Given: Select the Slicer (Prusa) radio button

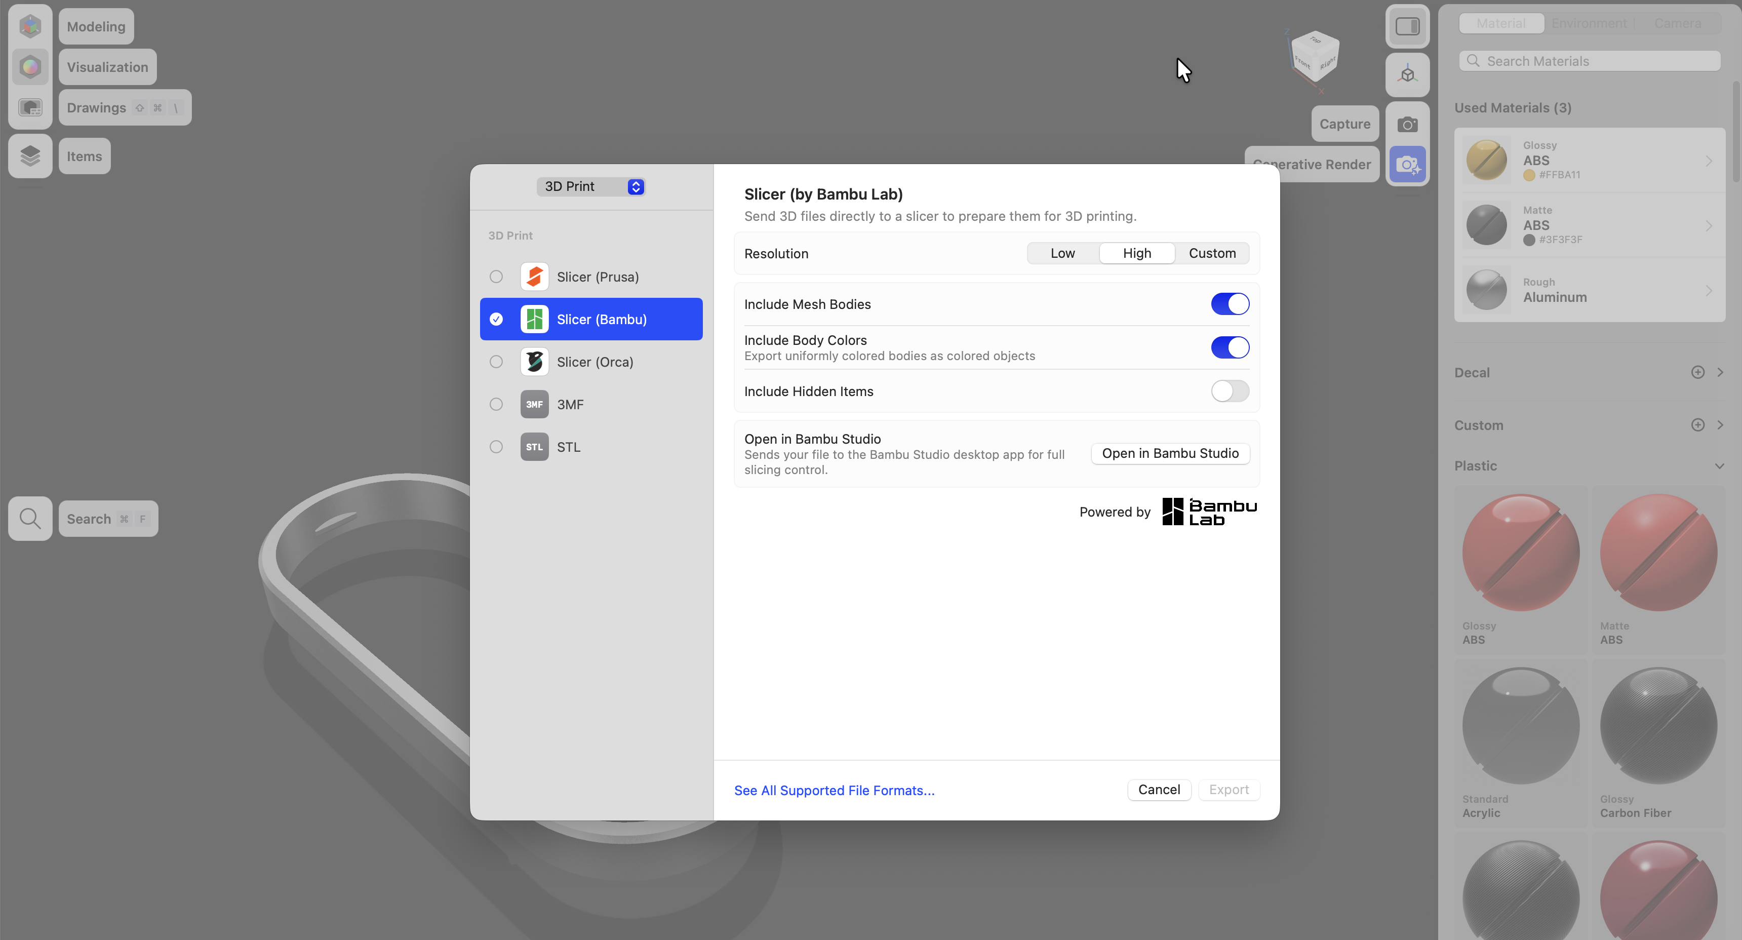Looking at the screenshot, I should pos(496,277).
